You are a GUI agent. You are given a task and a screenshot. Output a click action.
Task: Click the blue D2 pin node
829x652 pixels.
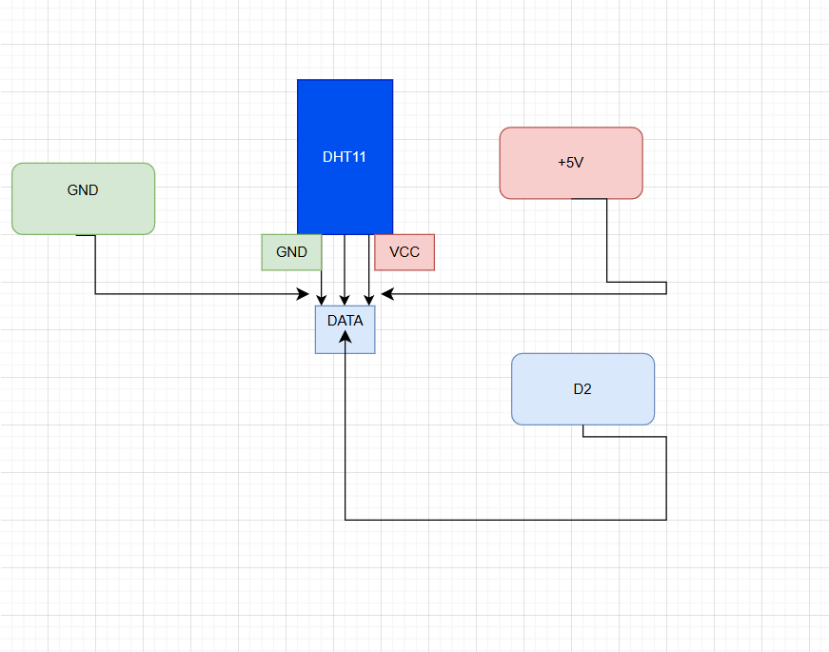pos(582,388)
